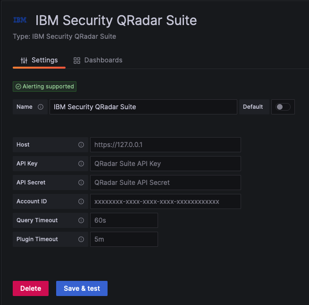Click the API Key info icon
The image size is (309, 305).
click(x=81, y=164)
